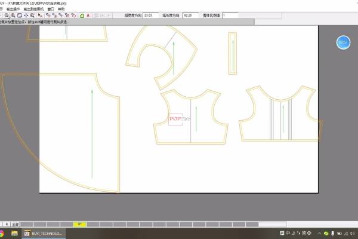The height and width of the screenshot is (239, 358).
Task: Switch to BUYI_TECHNOLO... taskbar window
Action: click(42, 233)
